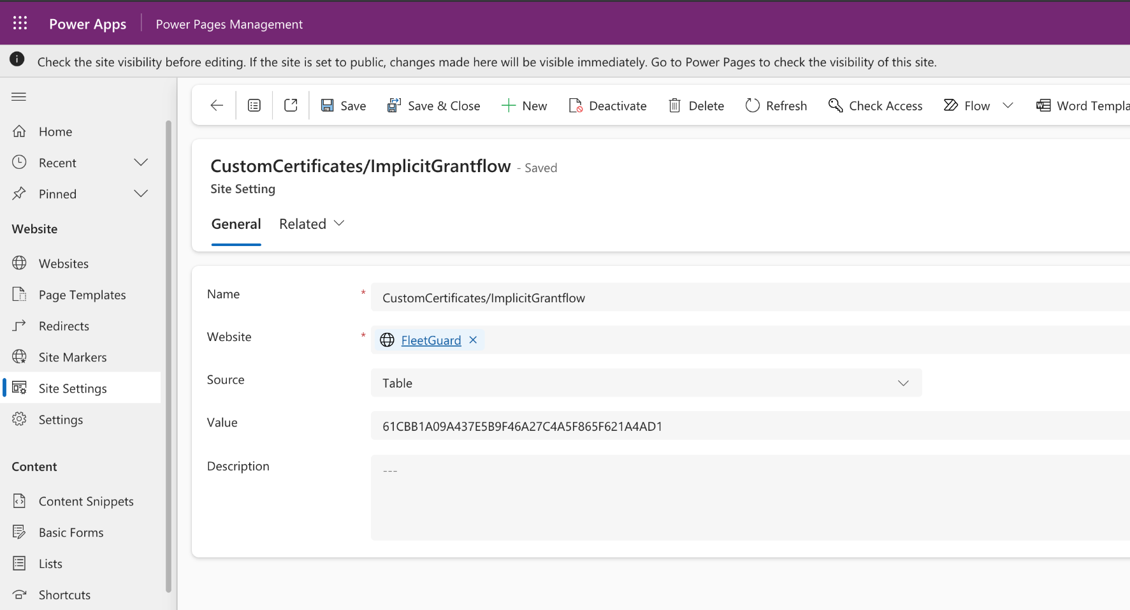1130x610 pixels.
Task: Open Shortcuts in sidebar
Action: (81, 595)
